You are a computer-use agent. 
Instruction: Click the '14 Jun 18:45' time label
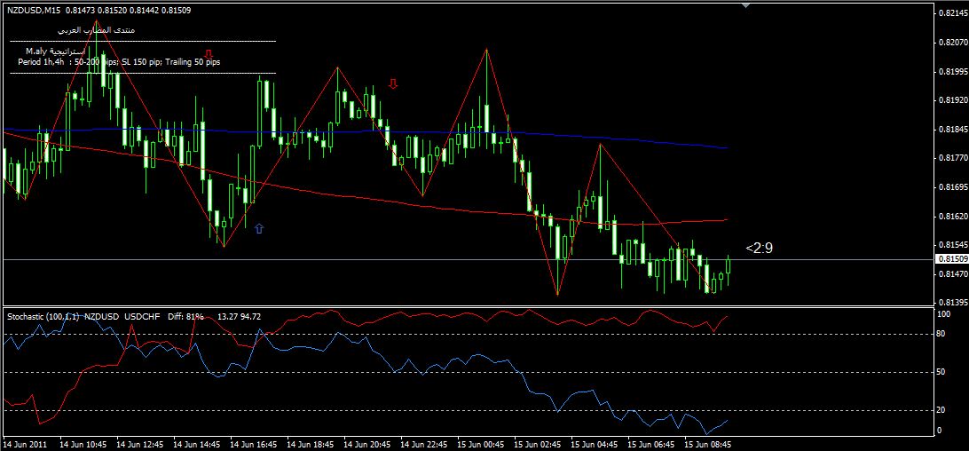(x=311, y=444)
